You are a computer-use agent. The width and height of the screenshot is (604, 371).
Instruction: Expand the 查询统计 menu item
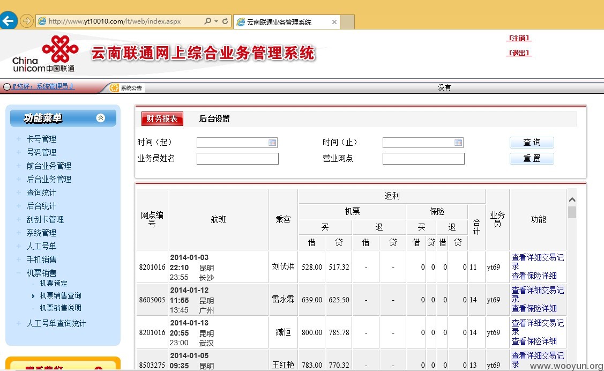(x=41, y=192)
